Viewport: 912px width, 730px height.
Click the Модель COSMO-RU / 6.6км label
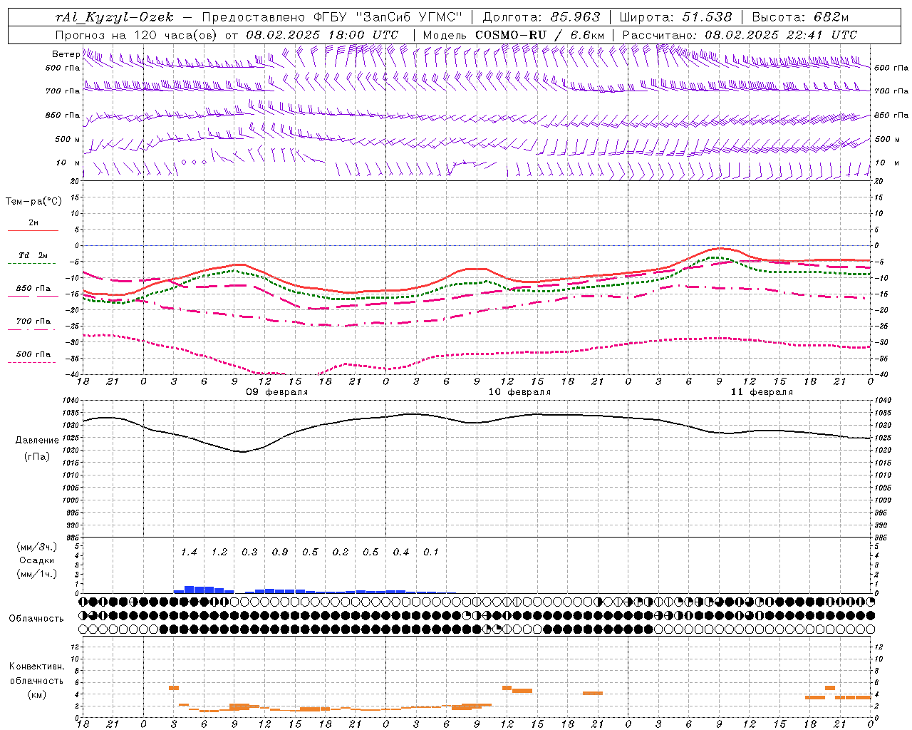pos(514,35)
